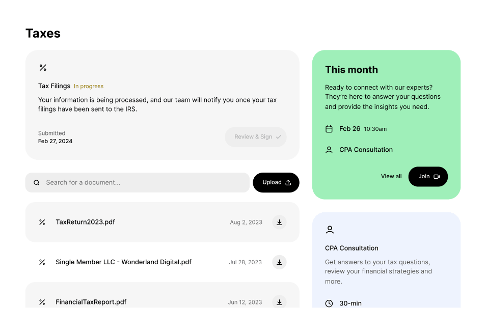Join the CPA consultation call
The height and width of the screenshot is (333, 486).
428,177
